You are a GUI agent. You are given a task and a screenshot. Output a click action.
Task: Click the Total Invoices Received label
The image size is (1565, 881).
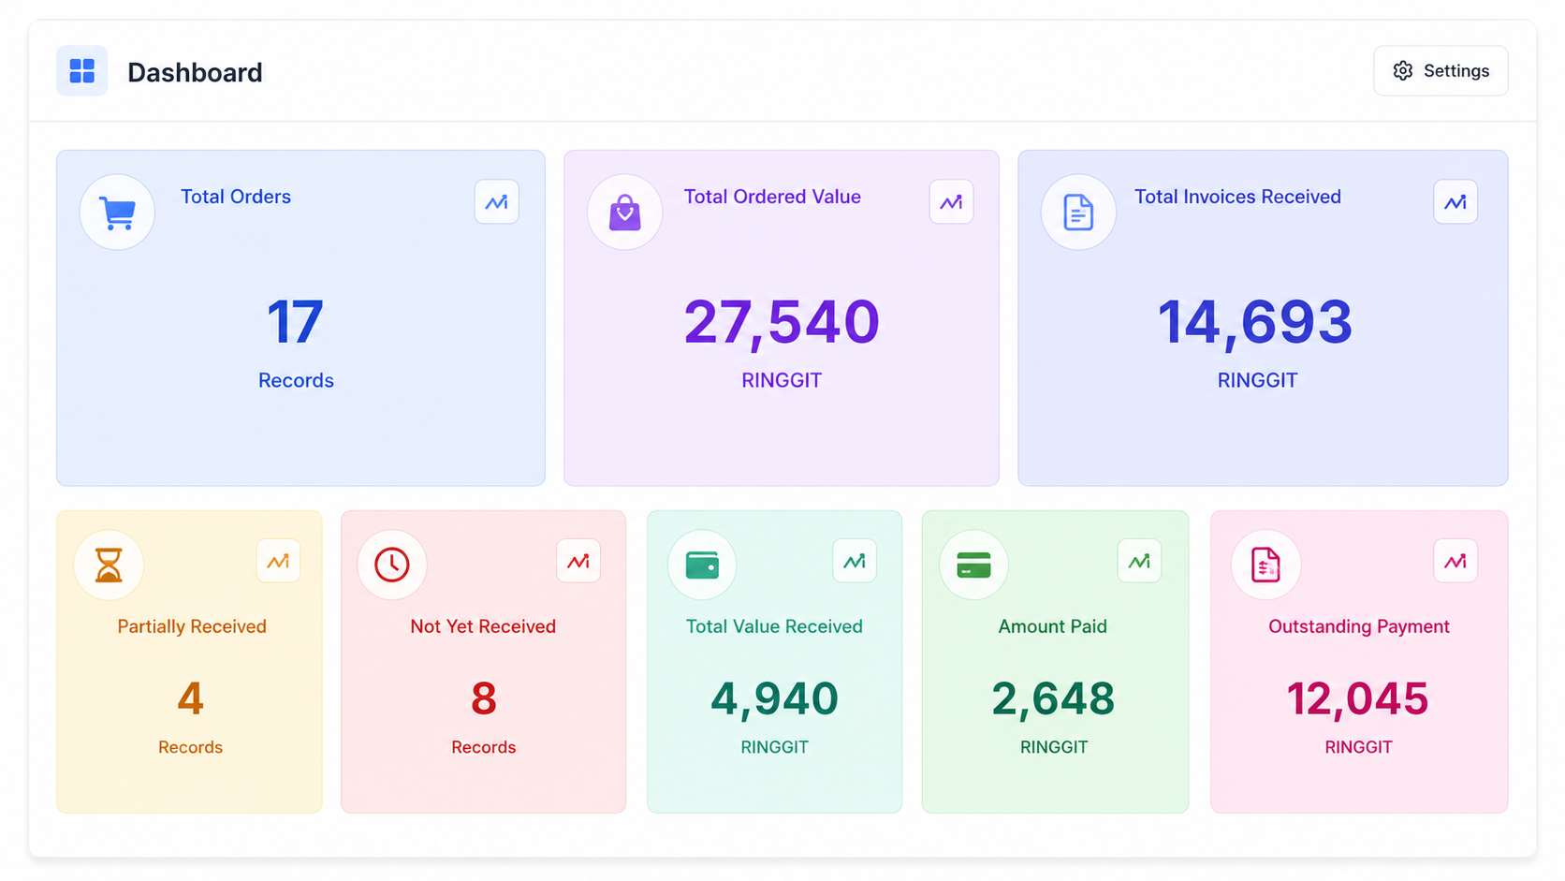point(1237,197)
